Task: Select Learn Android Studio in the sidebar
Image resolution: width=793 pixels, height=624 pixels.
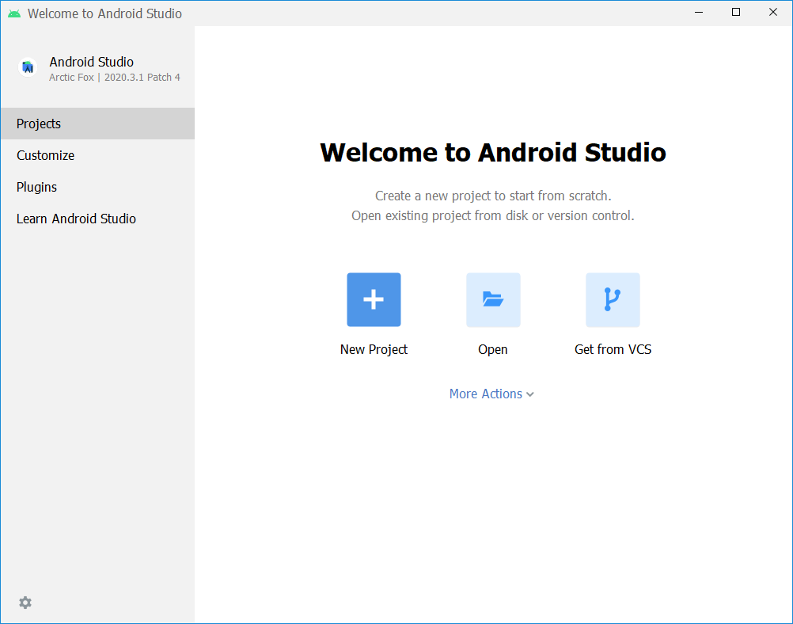Action: tap(76, 219)
